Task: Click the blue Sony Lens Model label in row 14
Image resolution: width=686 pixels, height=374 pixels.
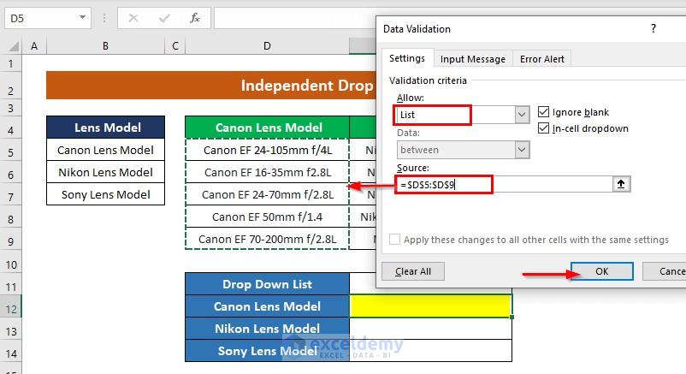Action: [268, 351]
